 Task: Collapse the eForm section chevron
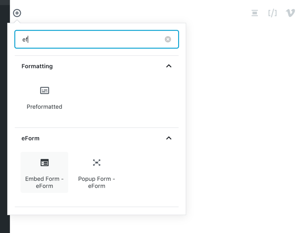(169, 138)
